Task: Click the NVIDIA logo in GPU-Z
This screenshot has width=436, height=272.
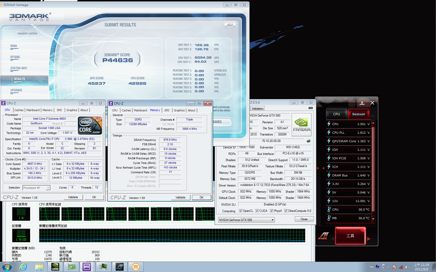Action: [302, 125]
